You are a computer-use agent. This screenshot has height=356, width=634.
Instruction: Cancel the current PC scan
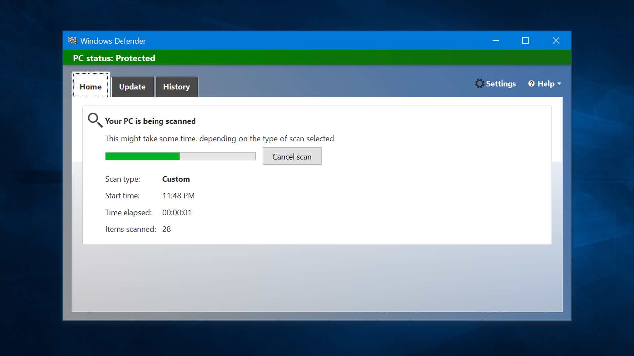pos(292,157)
